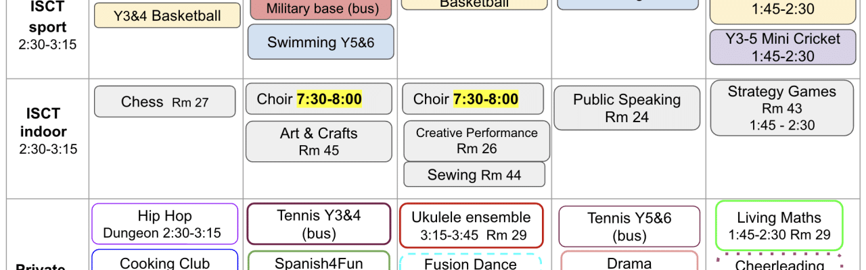Click the Living Maths Rm 29 box
The image size is (866, 270).
click(x=779, y=225)
